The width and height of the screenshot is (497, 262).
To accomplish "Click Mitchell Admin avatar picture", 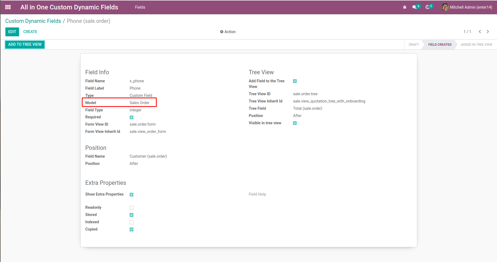I will tap(445, 7).
